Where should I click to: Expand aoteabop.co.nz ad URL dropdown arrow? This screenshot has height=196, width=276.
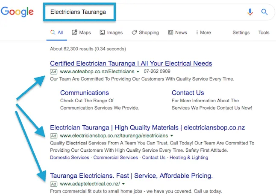138,72
